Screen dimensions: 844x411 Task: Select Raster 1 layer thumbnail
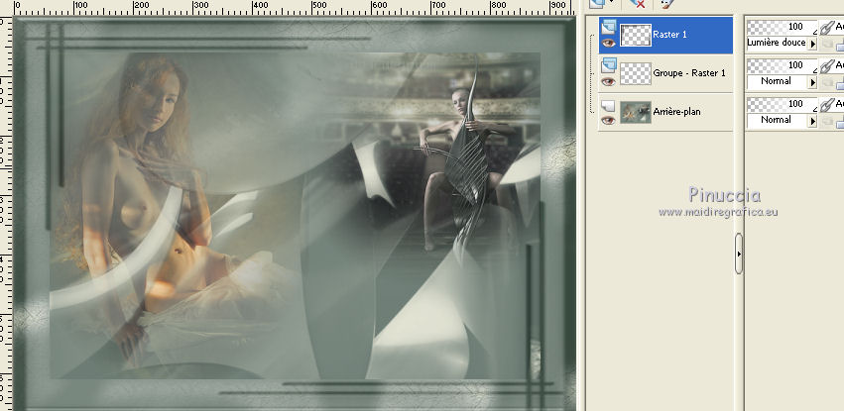coord(636,35)
